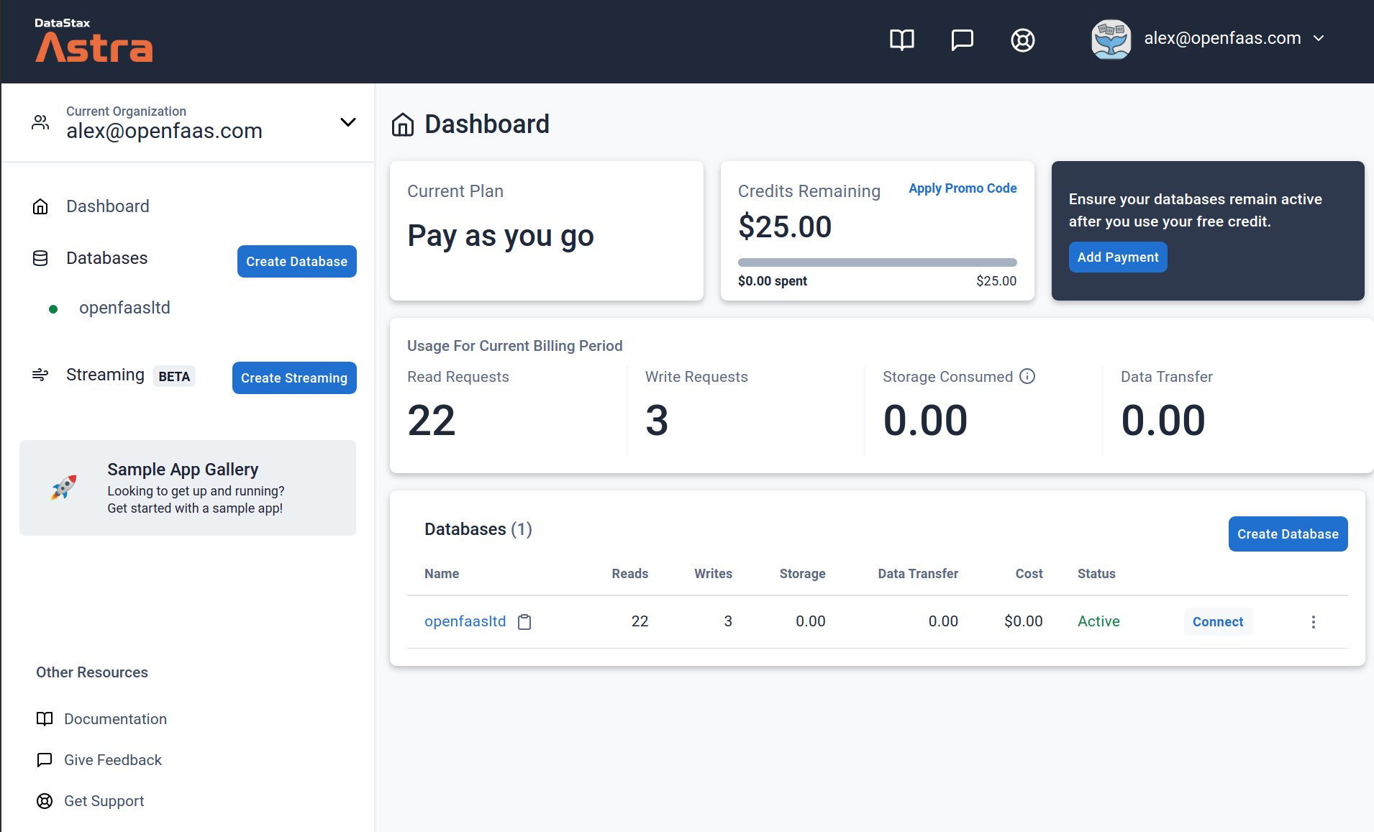Click the Documentation book icon under Other Resources
1374x832 pixels.
pyautogui.click(x=45, y=719)
